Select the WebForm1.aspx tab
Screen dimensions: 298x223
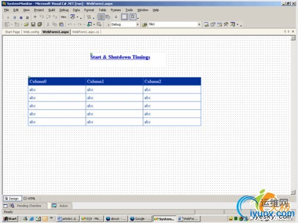coord(55,32)
